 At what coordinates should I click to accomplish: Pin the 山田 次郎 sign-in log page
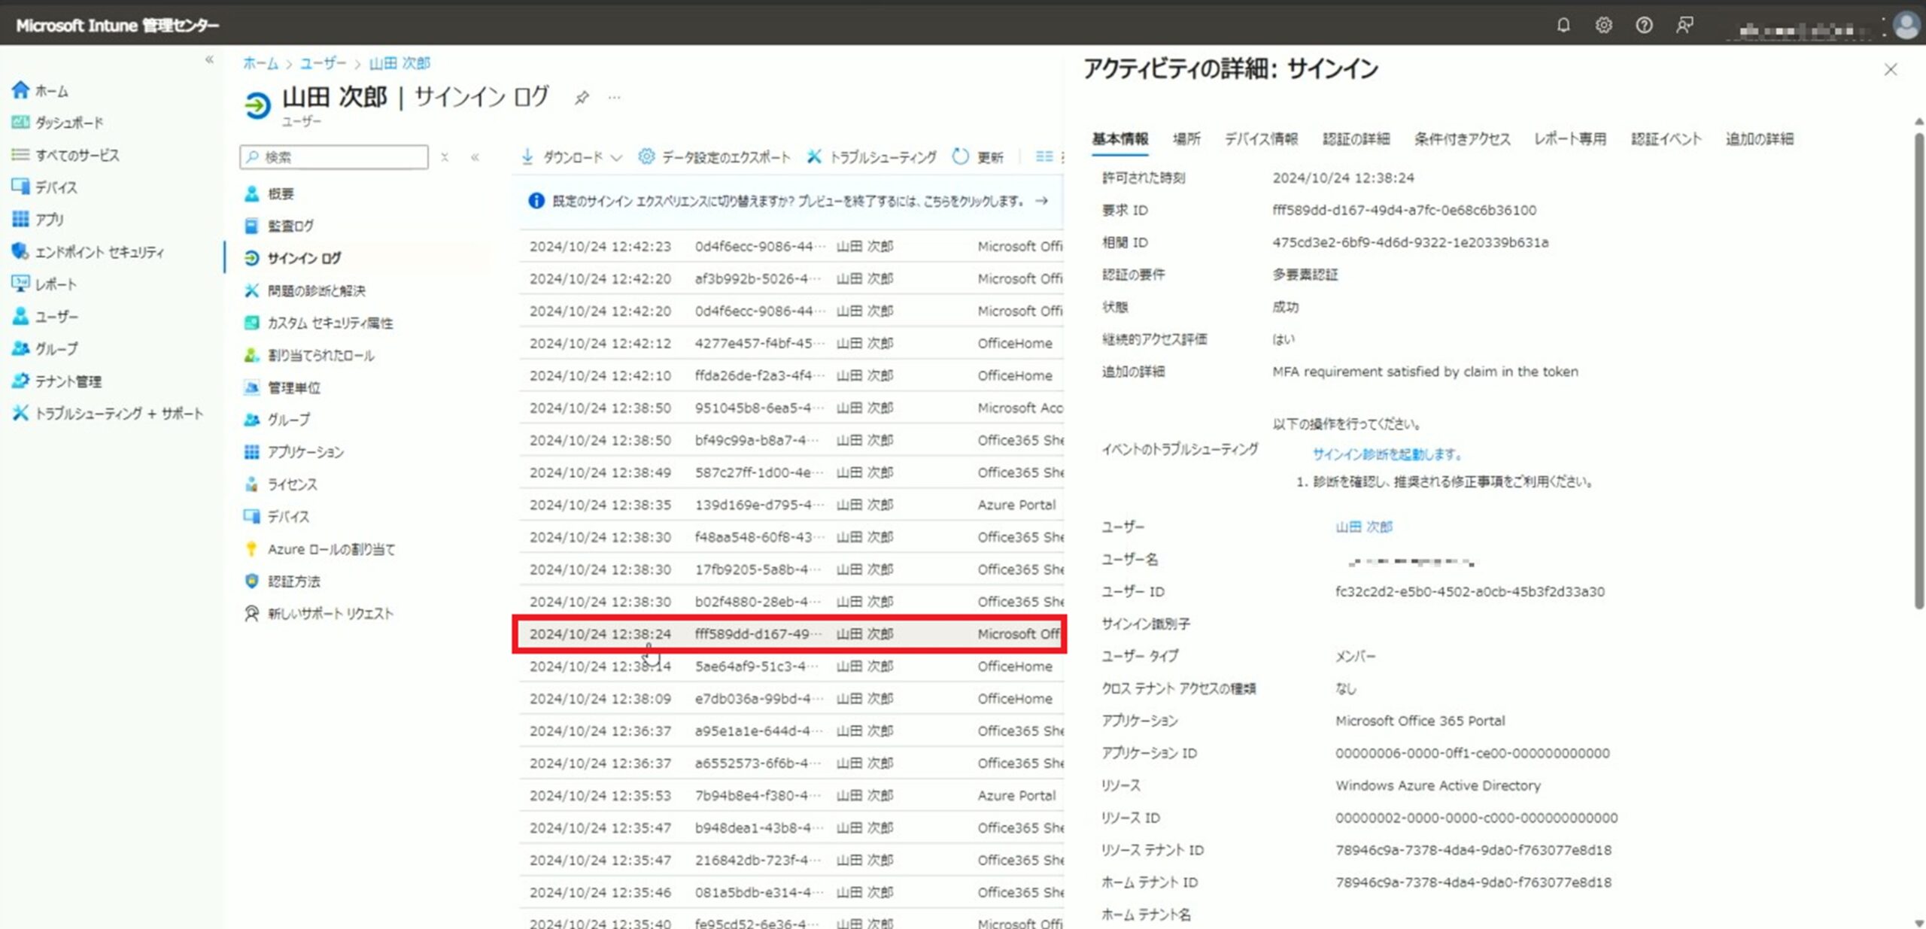582,98
